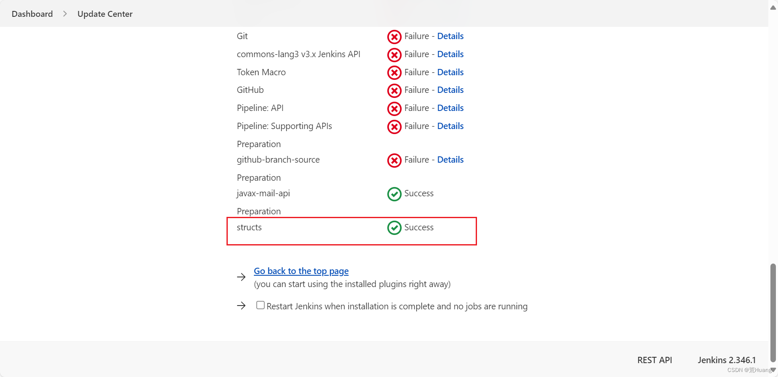The width and height of the screenshot is (778, 377).
Task: Select the Failure status text for Pipeline: Supporting APIs
Action: click(x=417, y=126)
